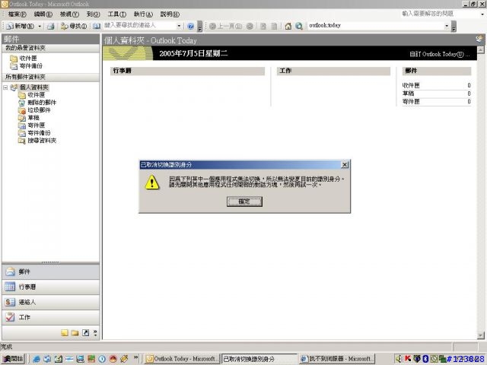Expand the 新增 button dropdown arrow
Viewport: 487px width, 365px height.
click(x=40, y=26)
